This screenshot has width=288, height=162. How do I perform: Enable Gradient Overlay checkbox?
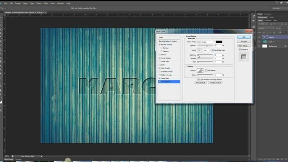click(x=160, y=72)
